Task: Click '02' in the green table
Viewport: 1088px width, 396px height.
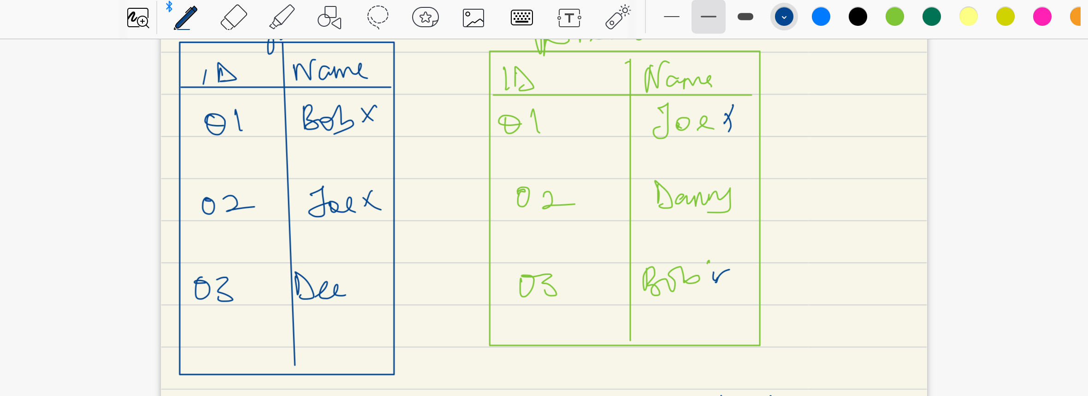Action: [545, 198]
